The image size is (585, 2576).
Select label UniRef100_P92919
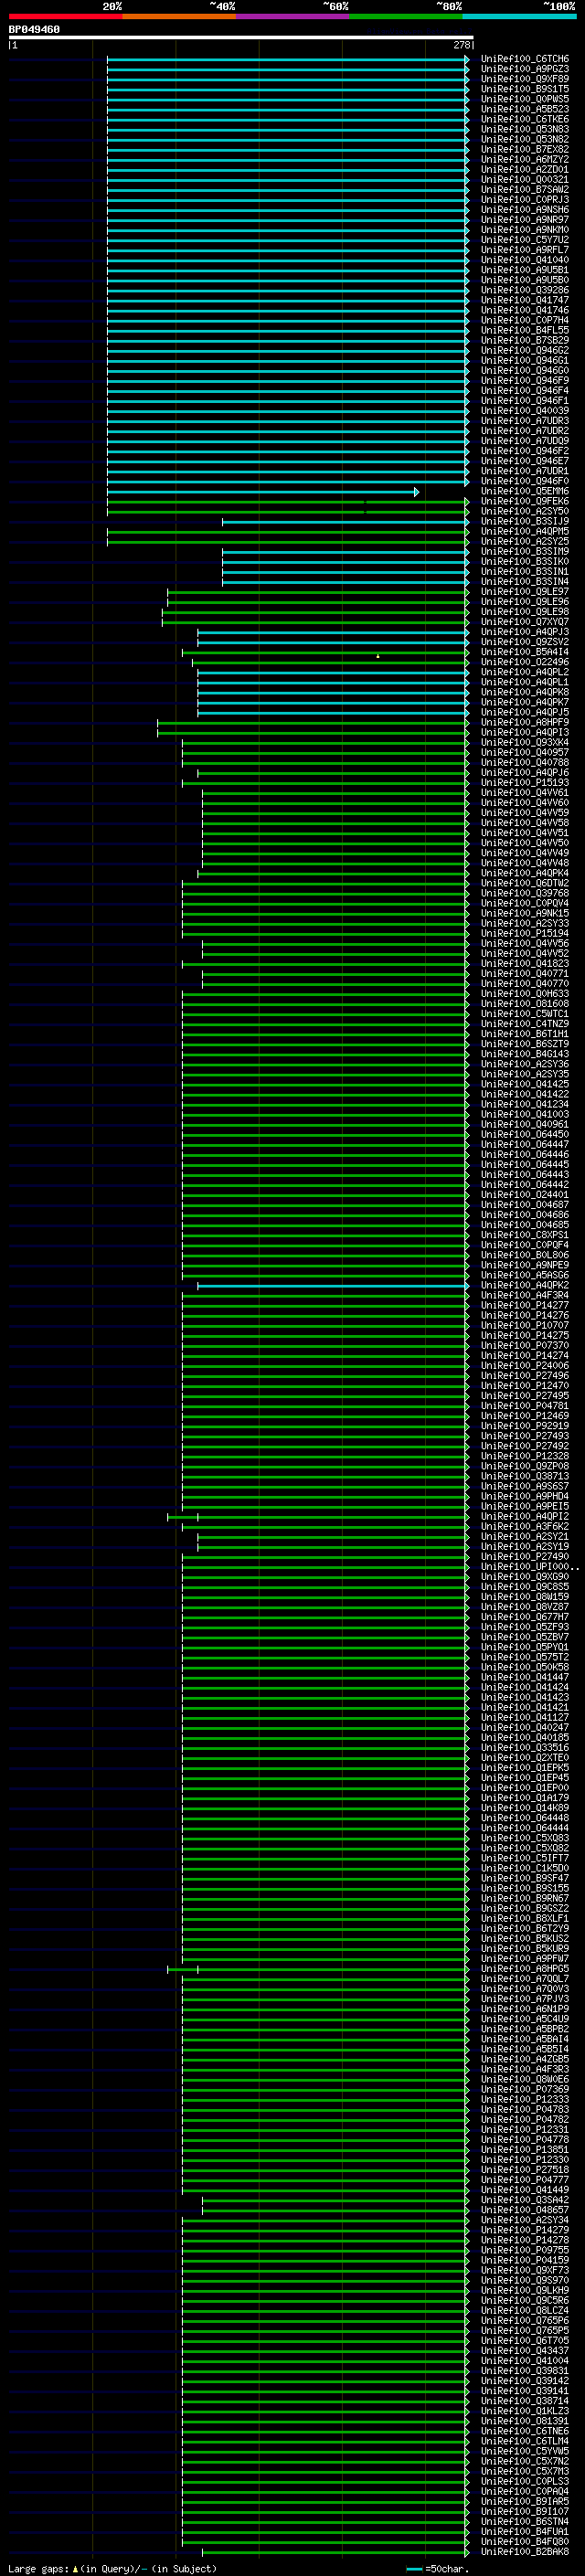pos(525,1427)
